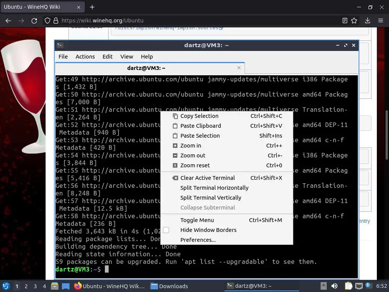
Task: Open update notifier tray icon
Action: click(368, 286)
